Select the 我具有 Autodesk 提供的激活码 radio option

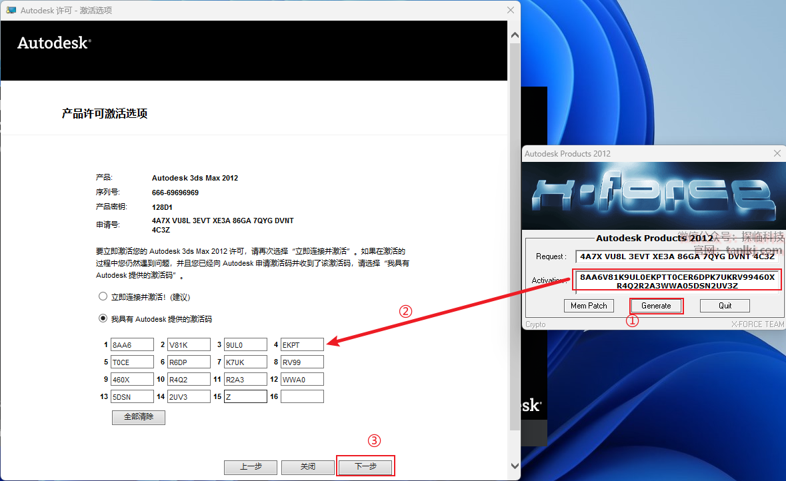point(103,318)
